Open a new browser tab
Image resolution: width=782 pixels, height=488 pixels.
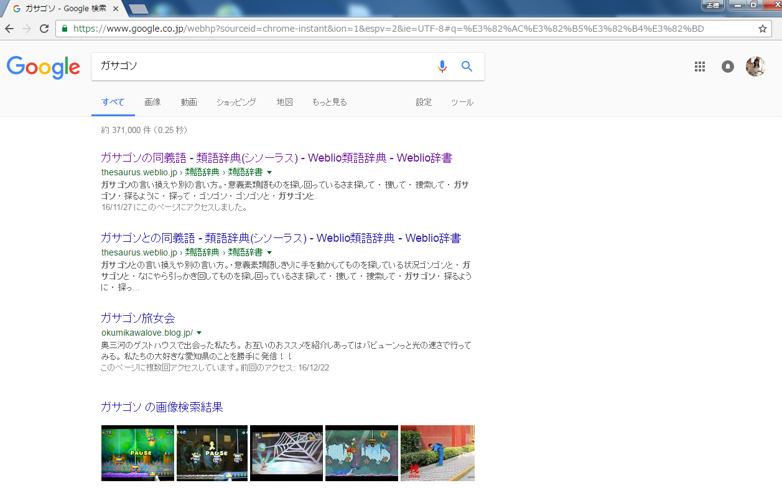pos(138,9)
